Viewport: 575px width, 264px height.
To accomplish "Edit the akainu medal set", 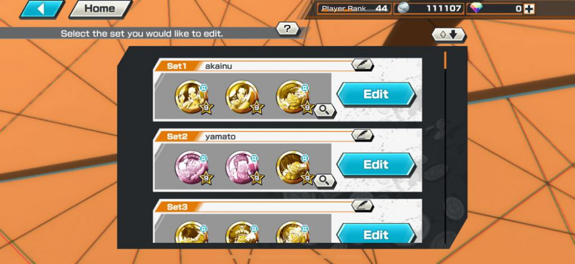I will coord(376,94).
